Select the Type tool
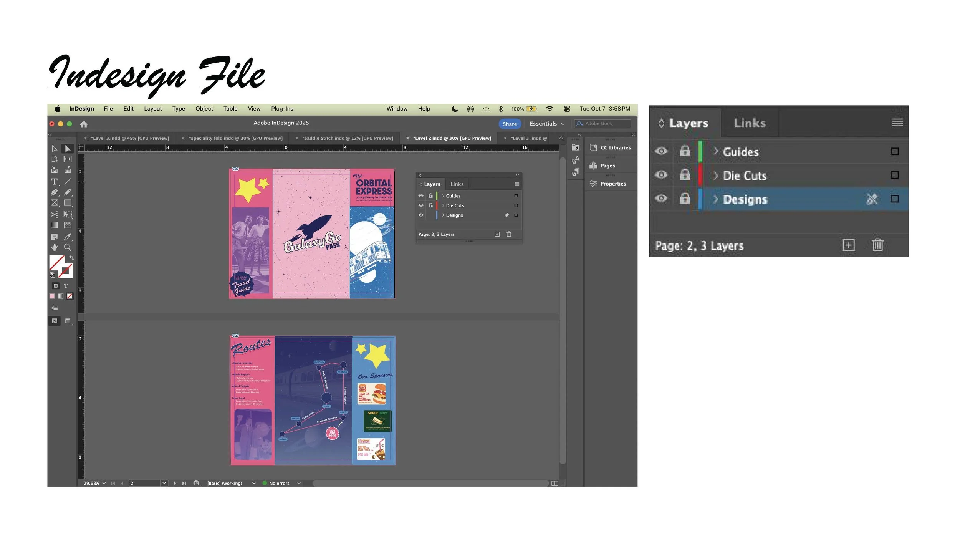 point(54,182)
